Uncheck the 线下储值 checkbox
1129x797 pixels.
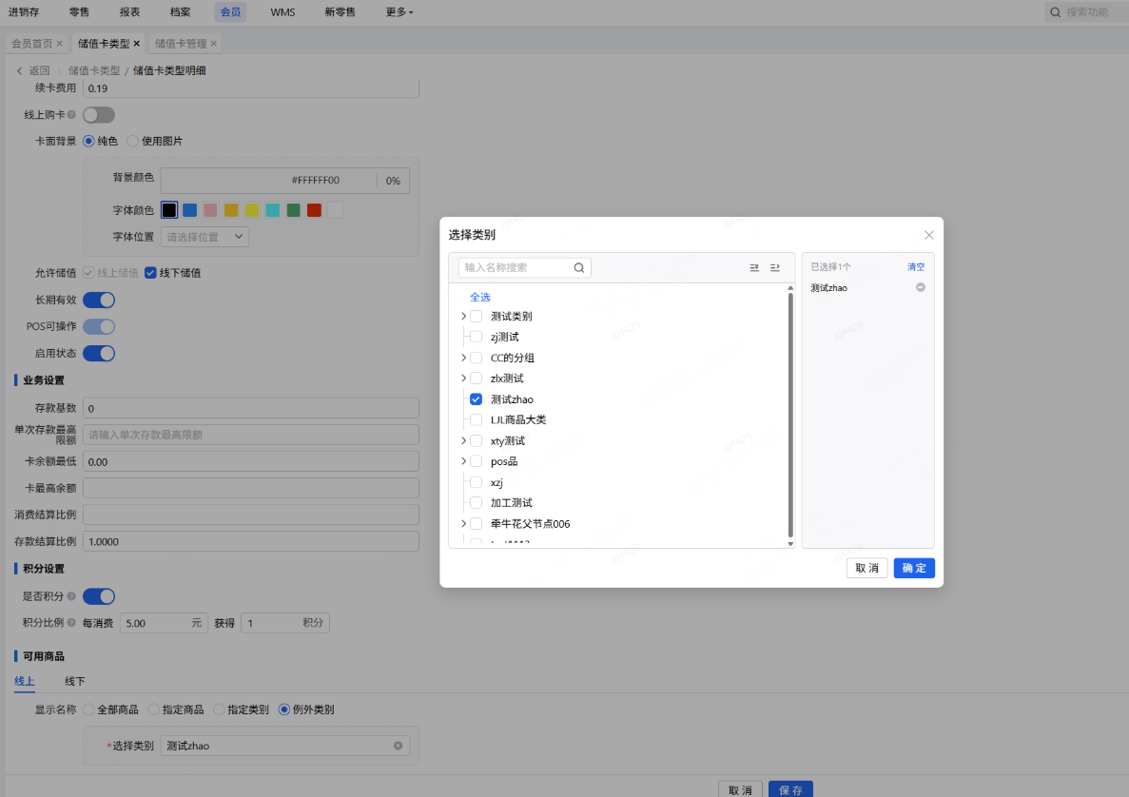tap(150, 273)
